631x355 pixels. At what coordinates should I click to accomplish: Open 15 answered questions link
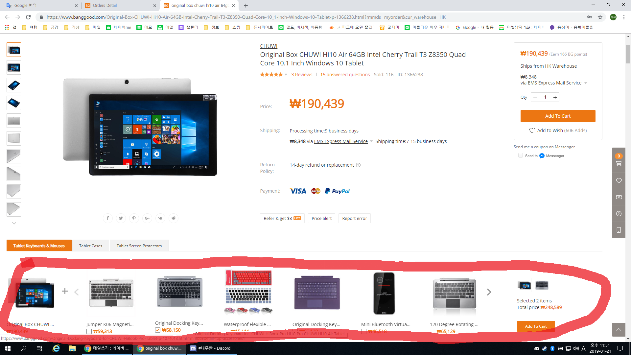coord(345,75)
